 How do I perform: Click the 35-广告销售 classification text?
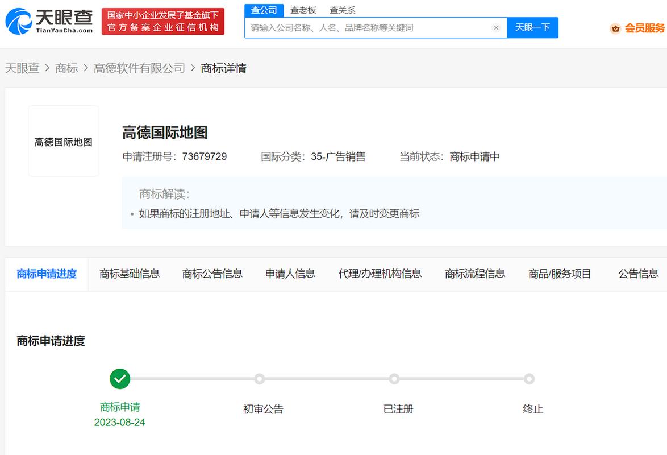tap(338, 157)
